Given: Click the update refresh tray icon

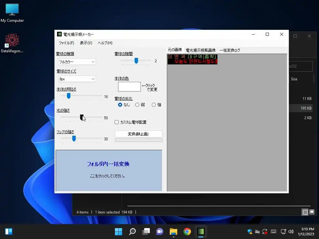Looking at the screenshot, I should [265, 232].
